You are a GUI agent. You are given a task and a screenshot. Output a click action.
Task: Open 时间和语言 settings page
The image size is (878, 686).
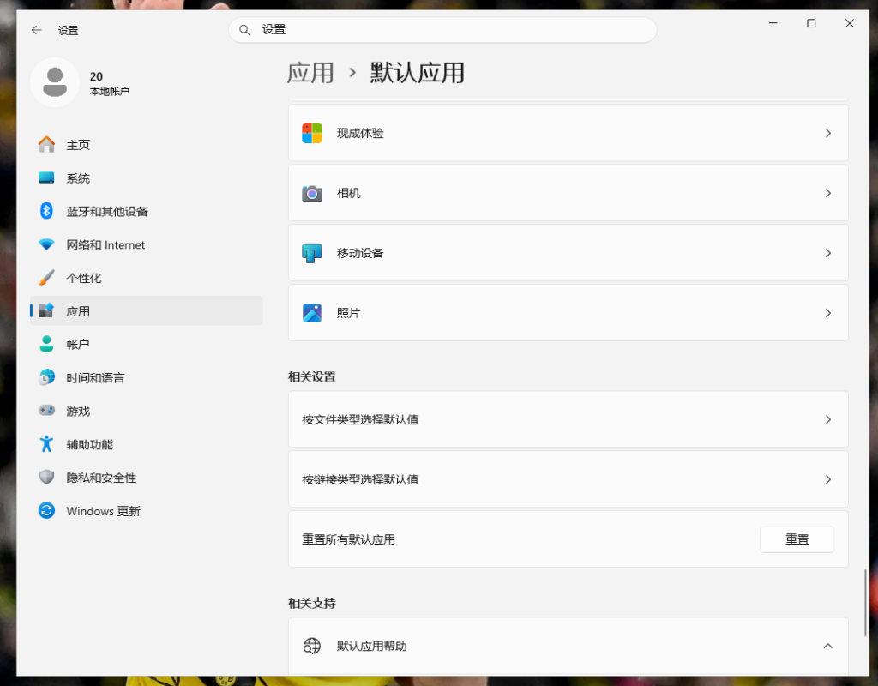pyautogui.click(x=146, y=377)
